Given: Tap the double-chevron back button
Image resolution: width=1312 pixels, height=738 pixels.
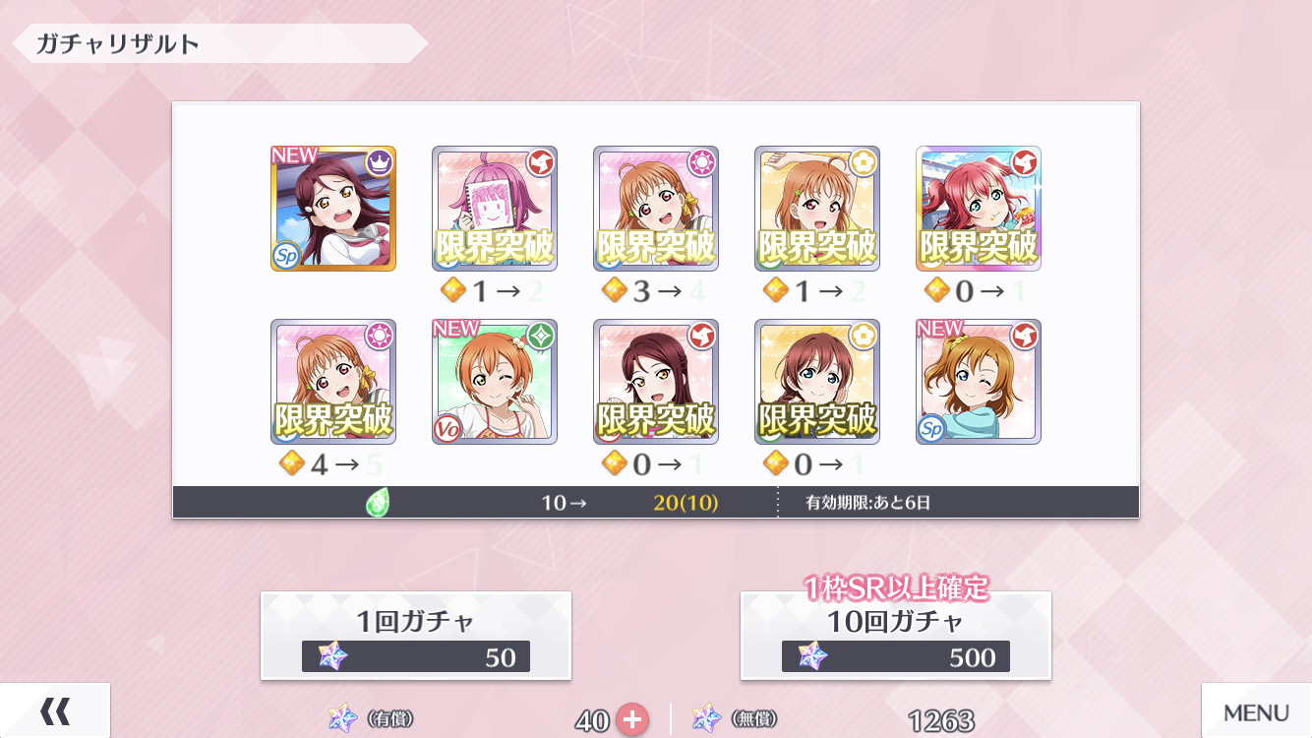Looking at the screenshot, I should point(54,710).
